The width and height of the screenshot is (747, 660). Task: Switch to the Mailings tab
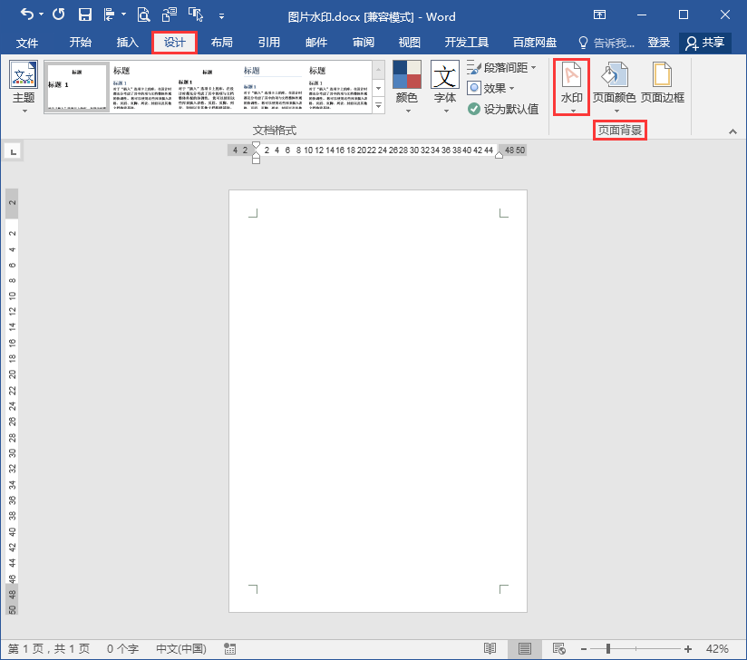[x=315, y=43]
